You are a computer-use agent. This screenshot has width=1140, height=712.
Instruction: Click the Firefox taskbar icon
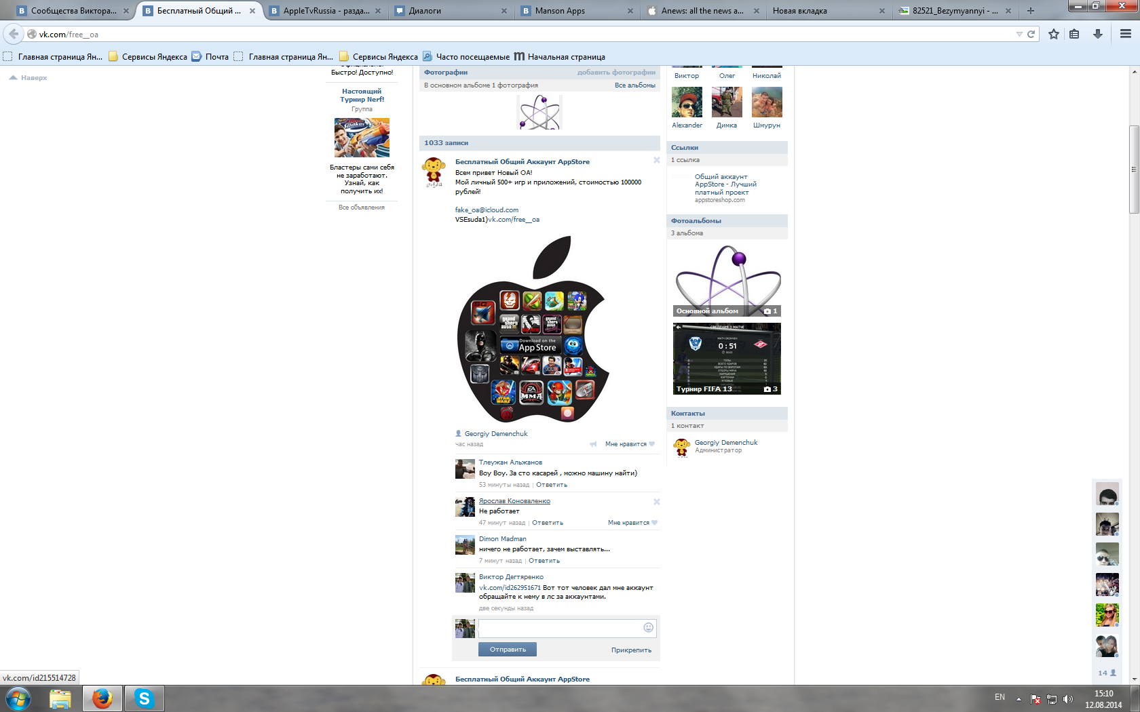click(102, 698)
